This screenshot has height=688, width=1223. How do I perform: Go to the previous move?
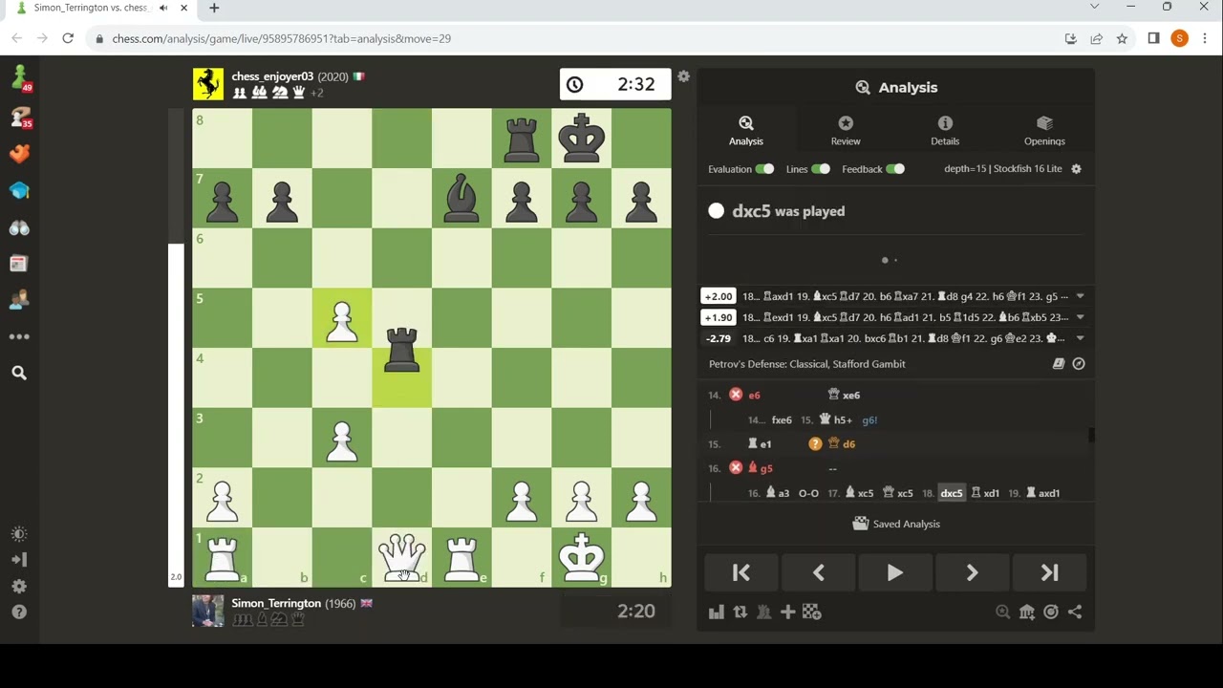pyautogui.click(x=819, y=572)
